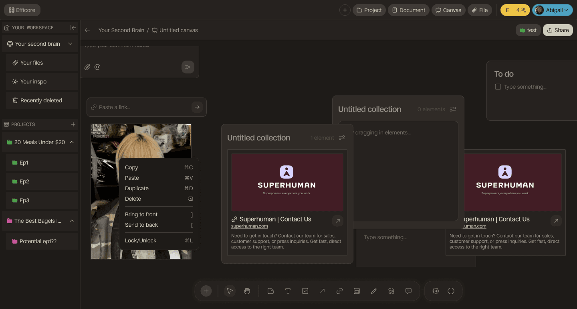Click the attach paperclip icon in the comment box

(87, 67)
